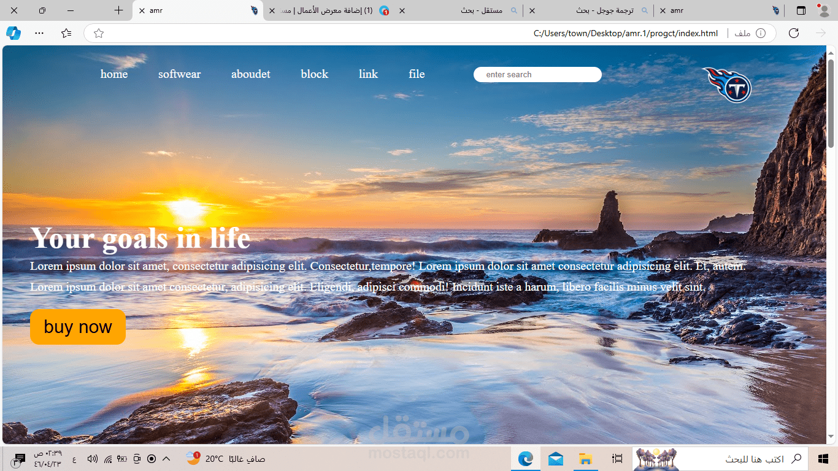Open Edge settings and more menu
Image resolution: width=838 pixels, height=471 pixels.
tap(39, 33)
